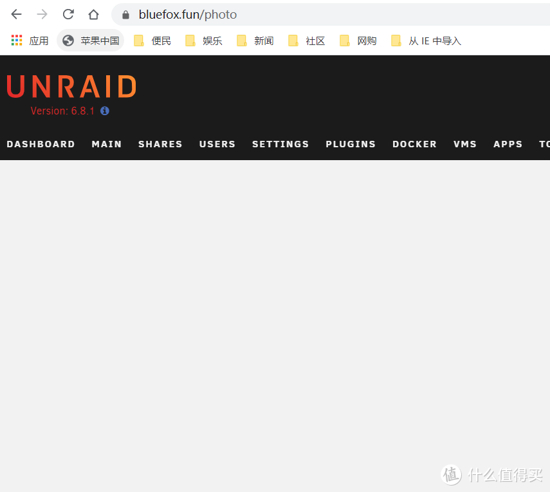The width and height of the screenshot is (550, 492).
Task: Click the browser back arrow
Action: [17, 14]
